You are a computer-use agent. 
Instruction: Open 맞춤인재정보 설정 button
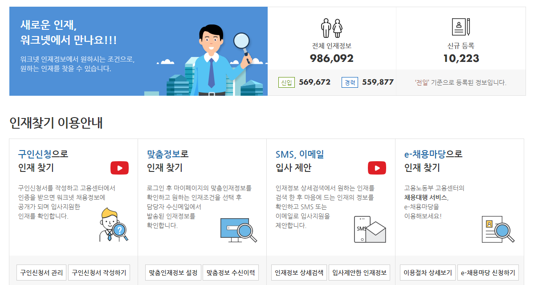173,273
